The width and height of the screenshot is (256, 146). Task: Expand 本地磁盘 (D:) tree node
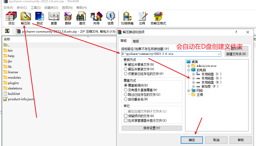(193, 78)
